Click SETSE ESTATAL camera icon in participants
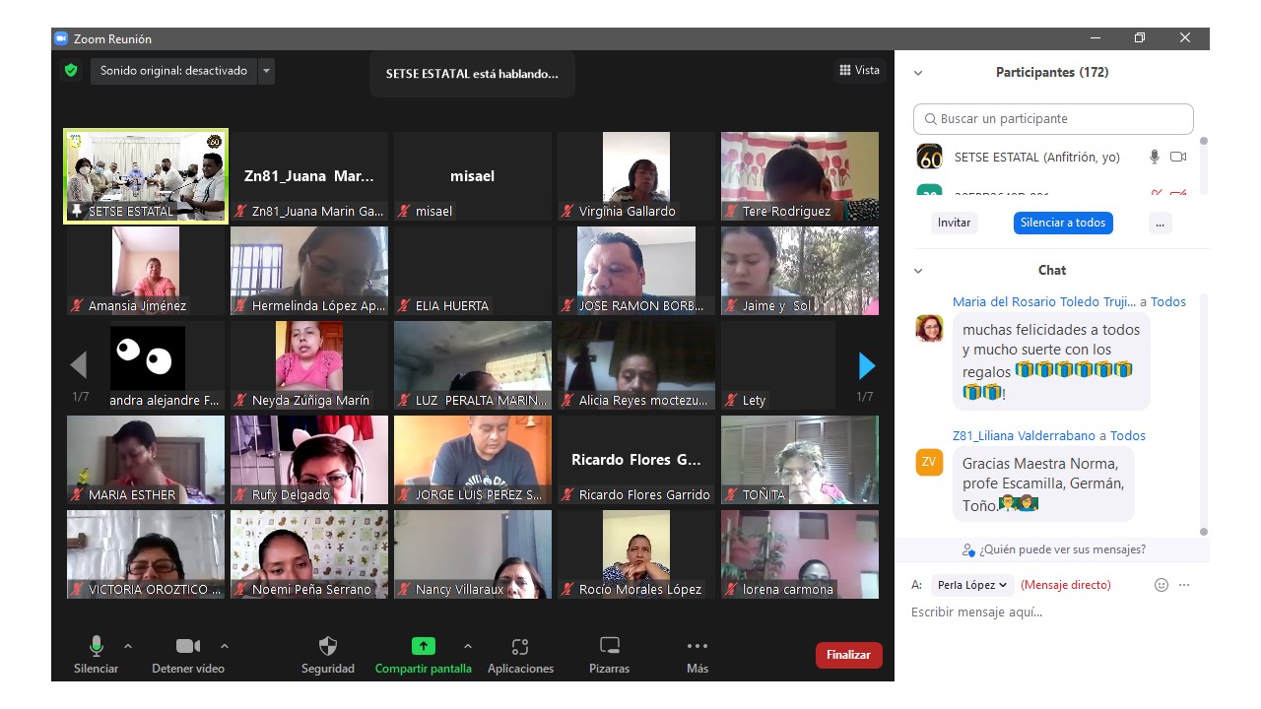 (x=1178, y=157)
